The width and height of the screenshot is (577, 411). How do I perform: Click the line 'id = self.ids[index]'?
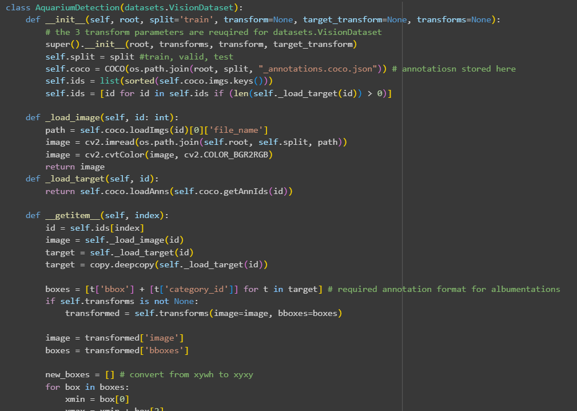94,228
